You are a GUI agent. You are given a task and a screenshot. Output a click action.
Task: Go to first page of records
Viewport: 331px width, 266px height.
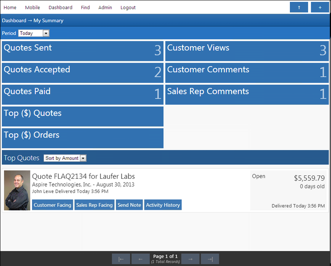(121, 259)
